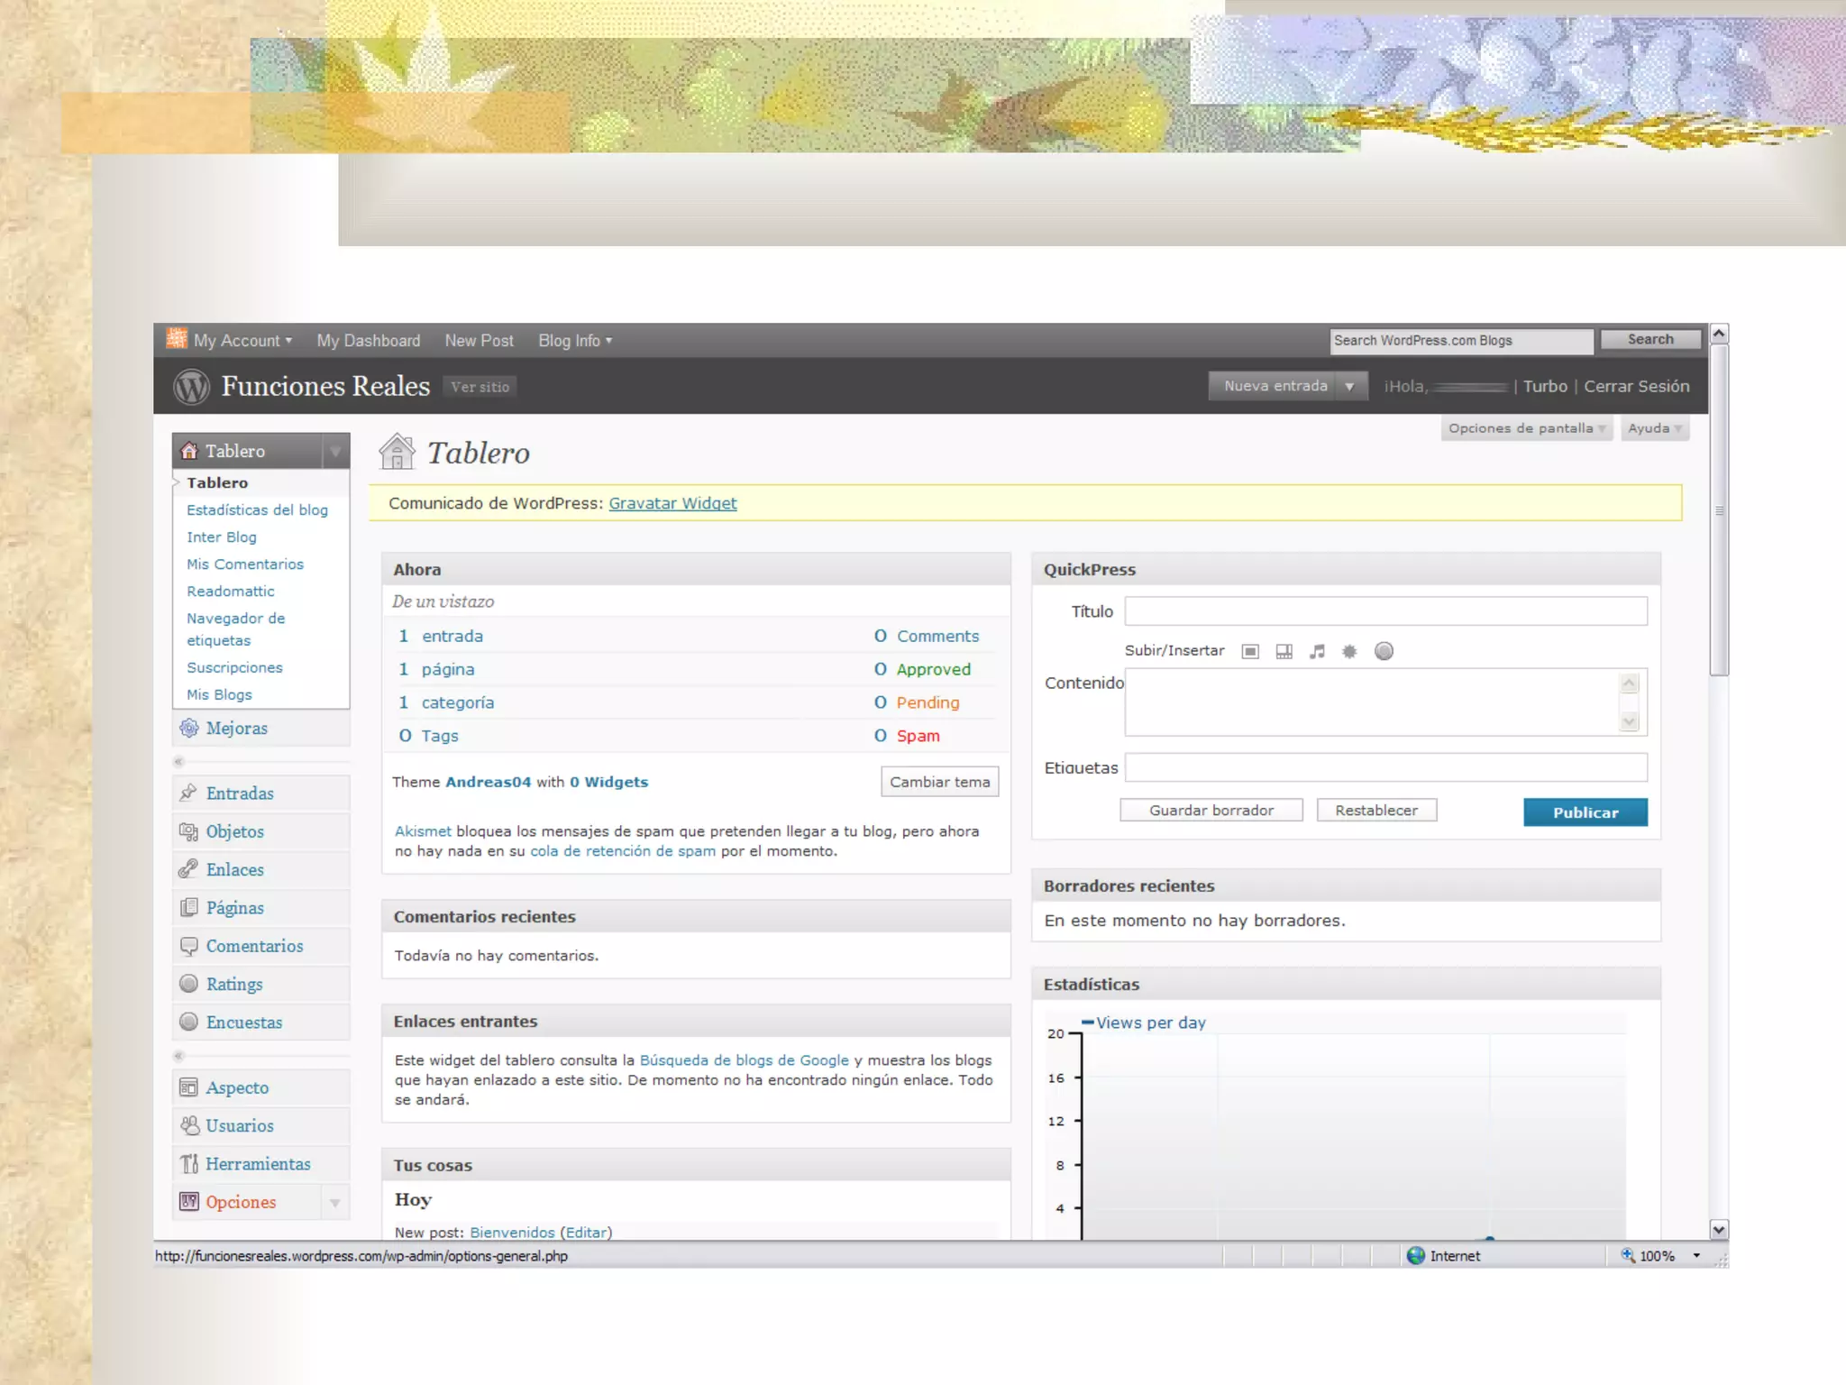Click the add video icon in QuickPress
Screen dimensions: 1846x1385
1284,651
